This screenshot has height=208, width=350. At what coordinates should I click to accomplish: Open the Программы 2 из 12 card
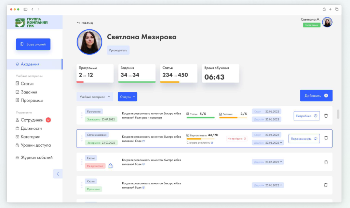click(x=95, y=74)
